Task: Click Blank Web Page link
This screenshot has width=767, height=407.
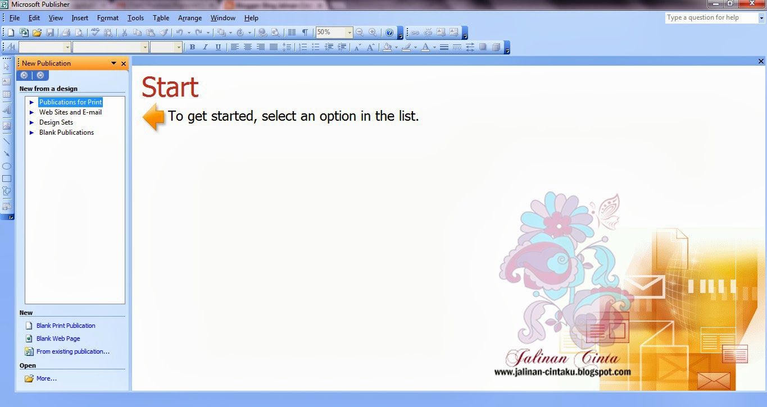Action: coord(58,339)
